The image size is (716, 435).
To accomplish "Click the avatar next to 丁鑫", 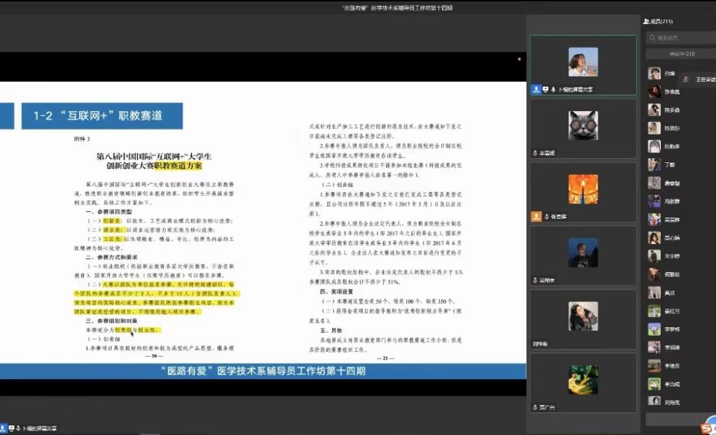I will coord(654,164).
